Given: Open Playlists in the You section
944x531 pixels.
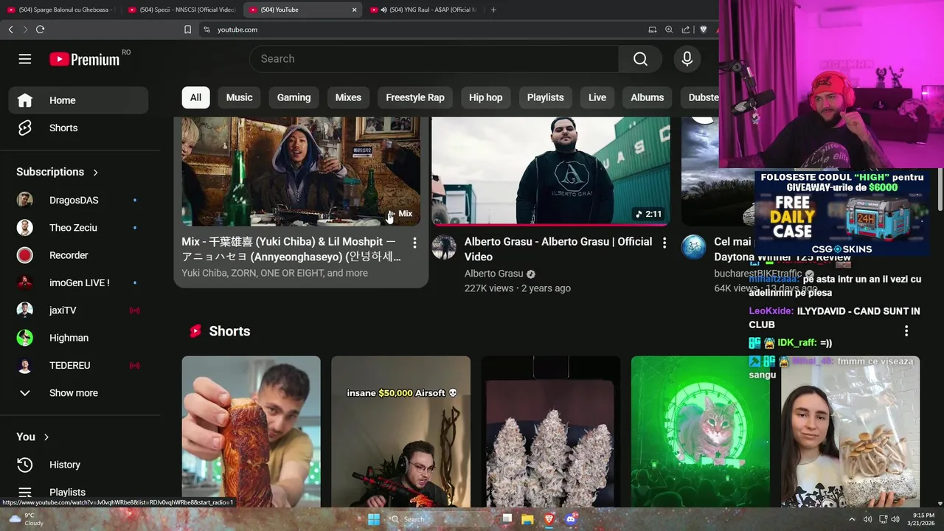Looking at the screenshot, I should coord(78,492).
